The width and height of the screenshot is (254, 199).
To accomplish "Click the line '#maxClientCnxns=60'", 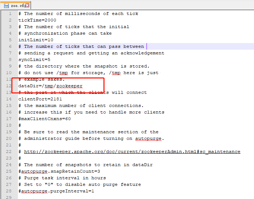I will [45, 119].
